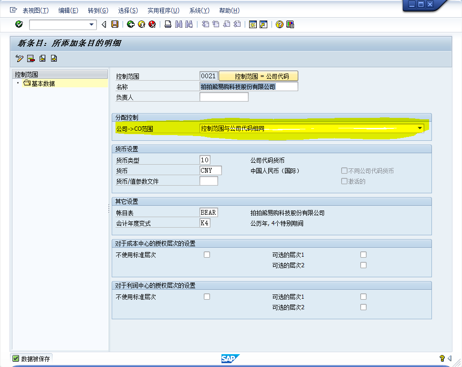Open Help with the yellow question mark icon
Screen dimensions: 462x367
[x=280, y=24]
